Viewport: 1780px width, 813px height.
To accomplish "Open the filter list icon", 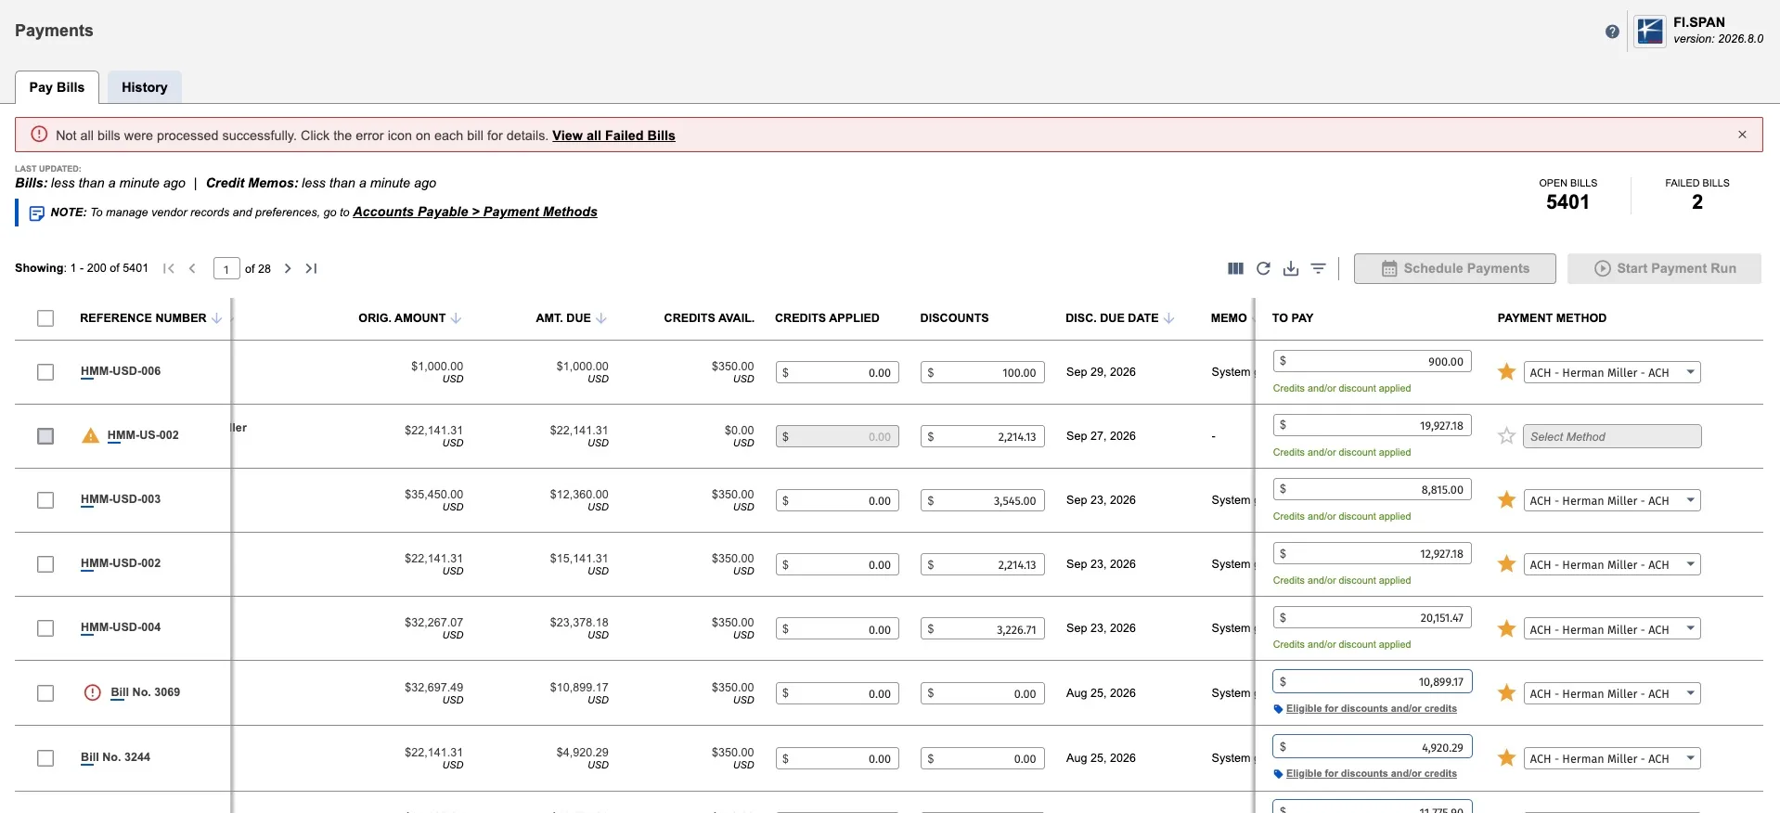I will [x=1318, y=268].
